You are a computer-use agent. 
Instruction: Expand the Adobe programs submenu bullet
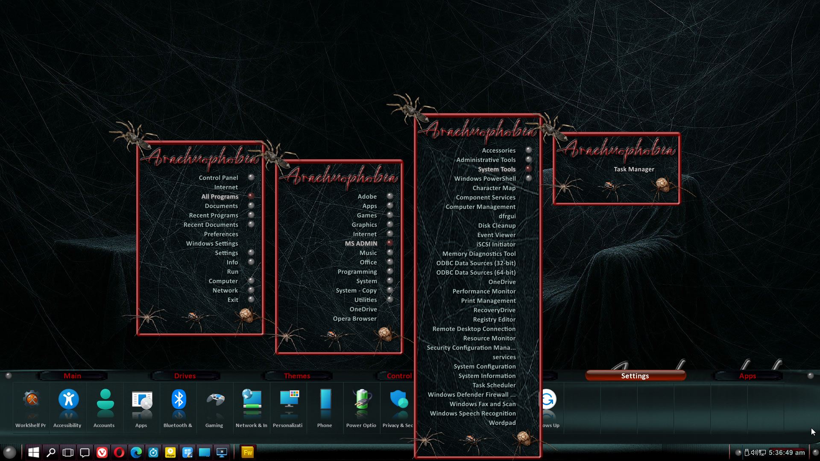pos(389,196)
